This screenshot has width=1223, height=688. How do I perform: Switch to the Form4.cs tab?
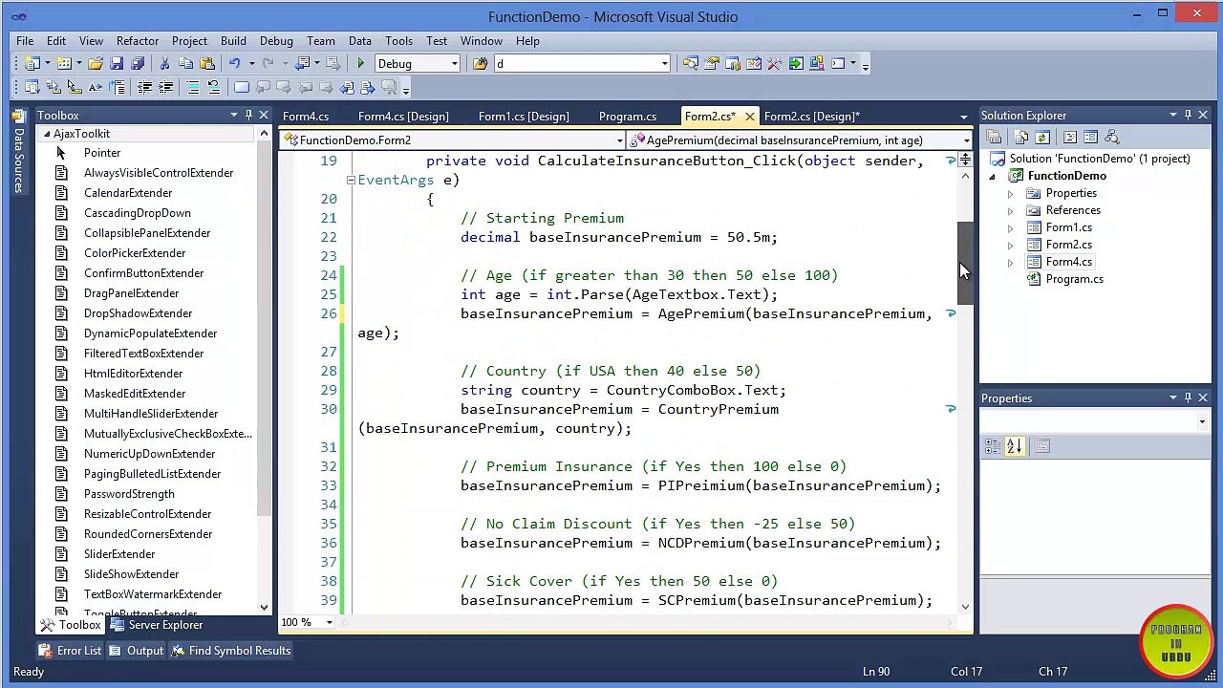[x=306, y=116]
